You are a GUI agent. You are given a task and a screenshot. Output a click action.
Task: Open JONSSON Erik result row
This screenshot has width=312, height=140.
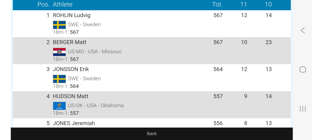(x=71, y=69)
